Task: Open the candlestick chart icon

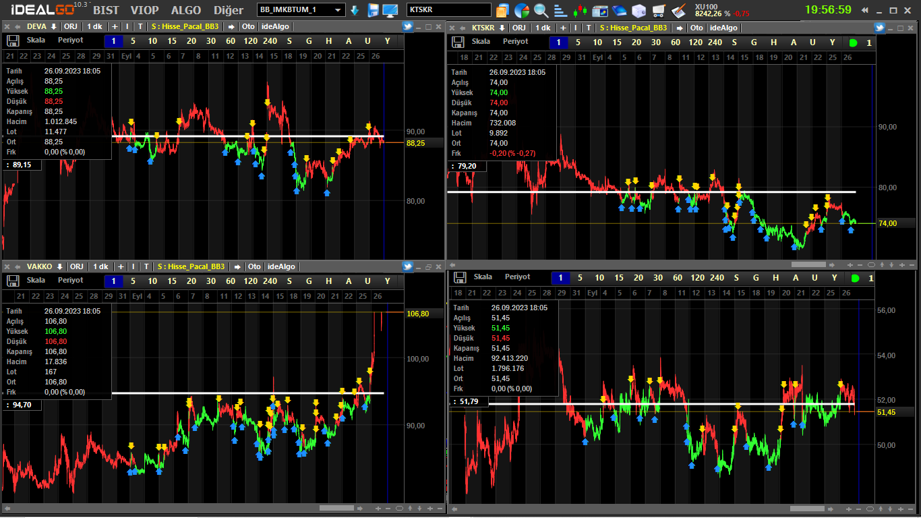Action: click(580, 10)
